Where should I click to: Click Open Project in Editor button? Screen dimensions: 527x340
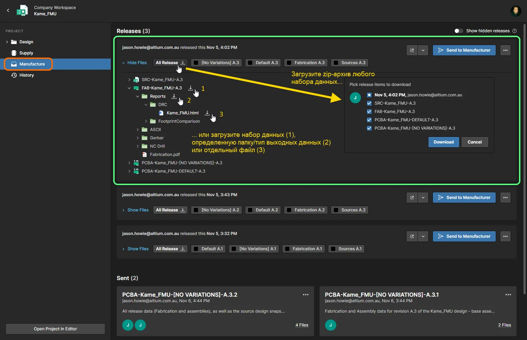[x=55, y=329]
